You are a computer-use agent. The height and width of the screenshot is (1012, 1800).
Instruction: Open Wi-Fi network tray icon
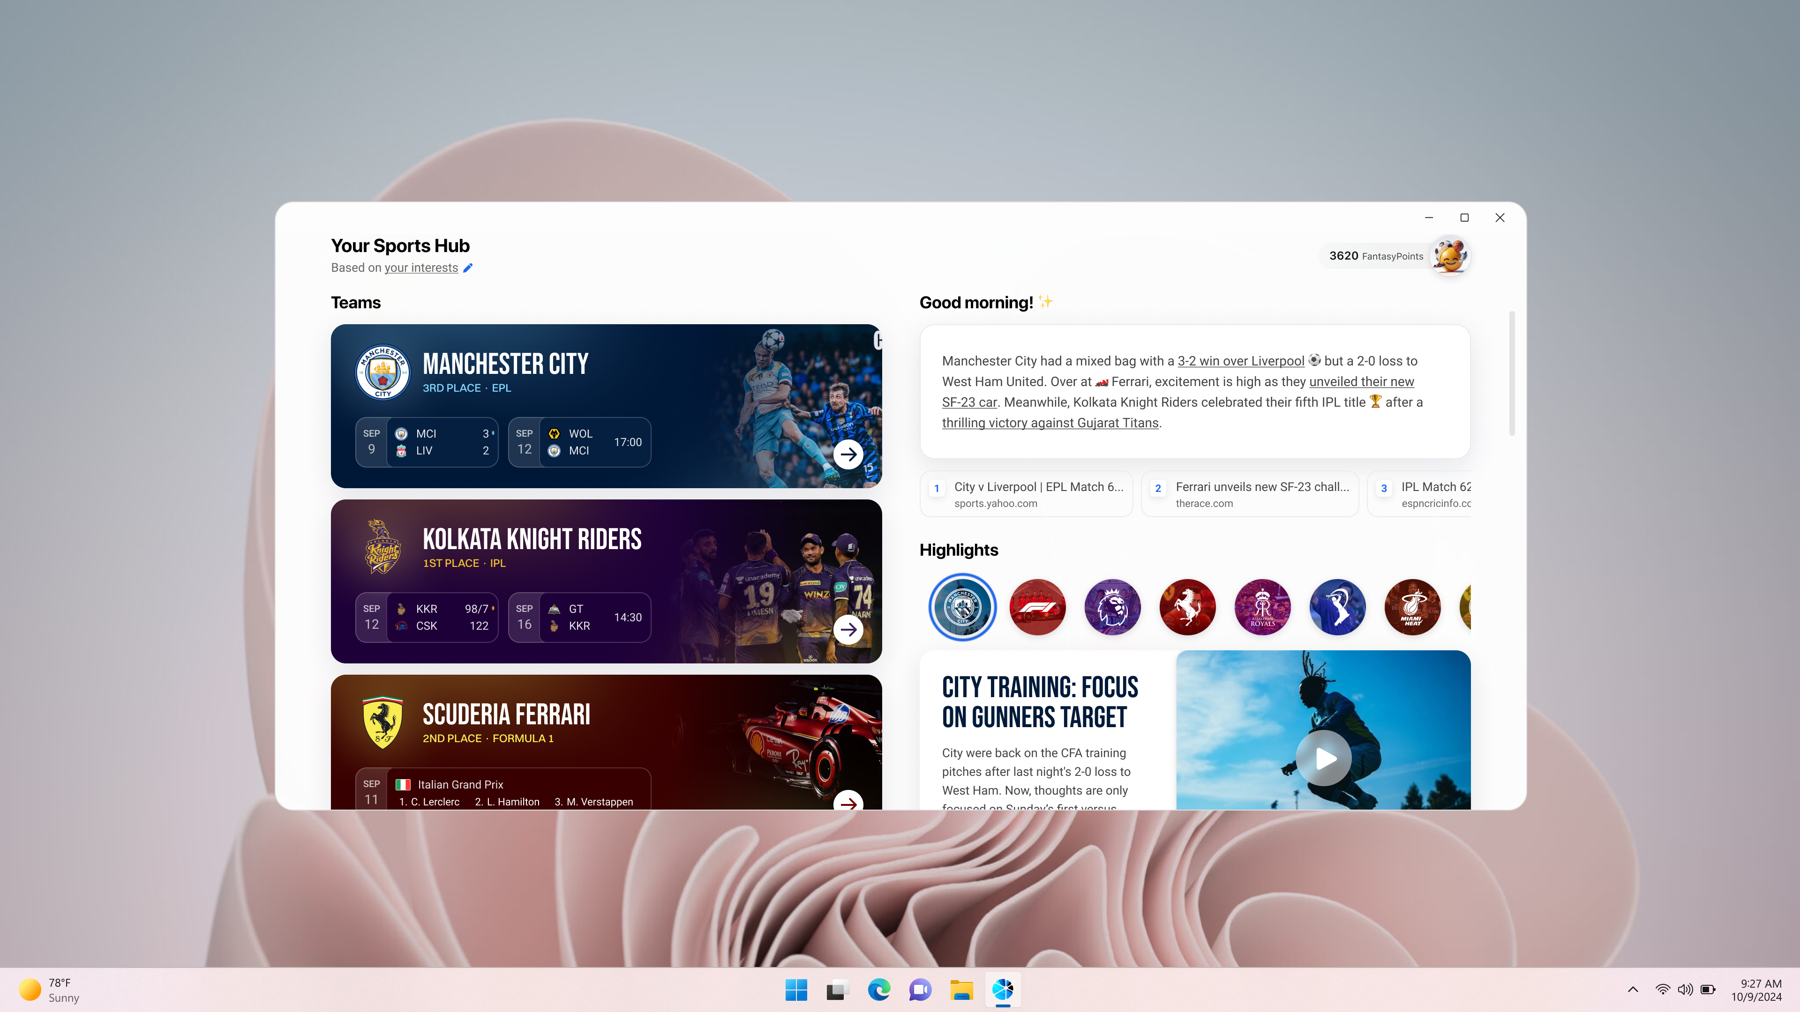pos(1663,990)
